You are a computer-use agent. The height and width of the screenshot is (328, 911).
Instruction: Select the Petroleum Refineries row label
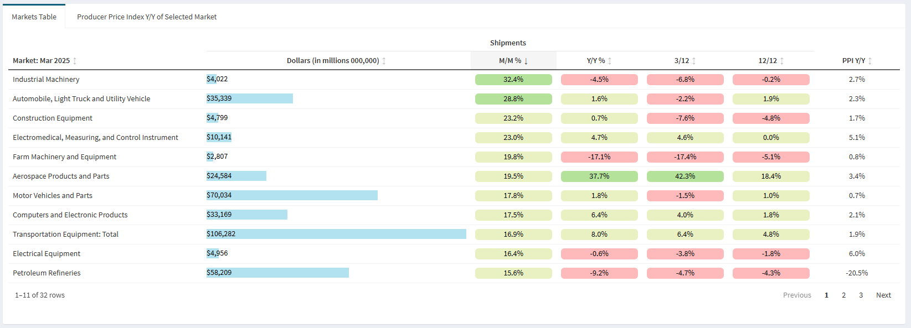click(x=47, y=273)
